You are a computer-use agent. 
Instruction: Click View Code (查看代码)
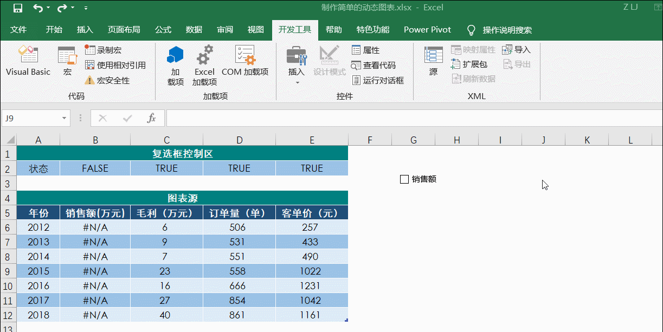(x=374, y=65)
